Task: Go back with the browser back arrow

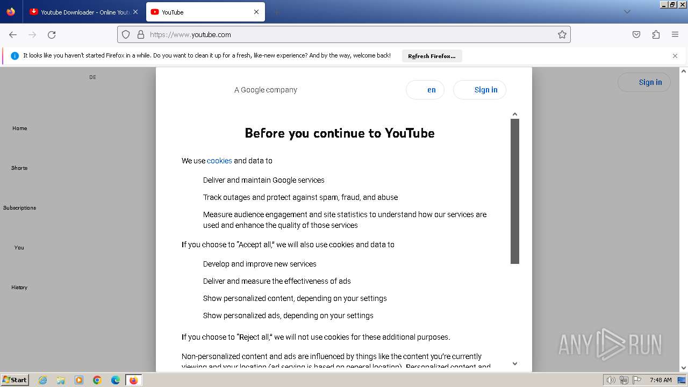Action: [x=13, y=34]
